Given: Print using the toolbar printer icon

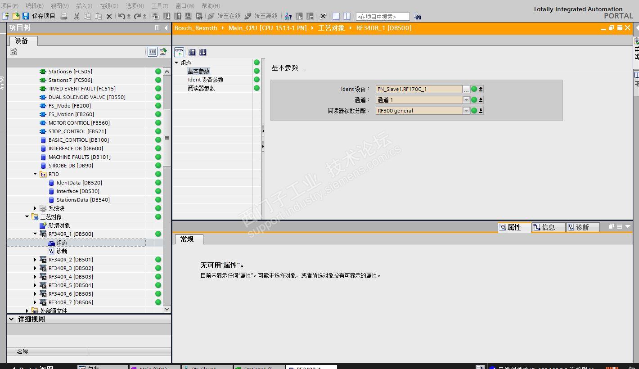Looking at the screenshot, I should 64,16.
